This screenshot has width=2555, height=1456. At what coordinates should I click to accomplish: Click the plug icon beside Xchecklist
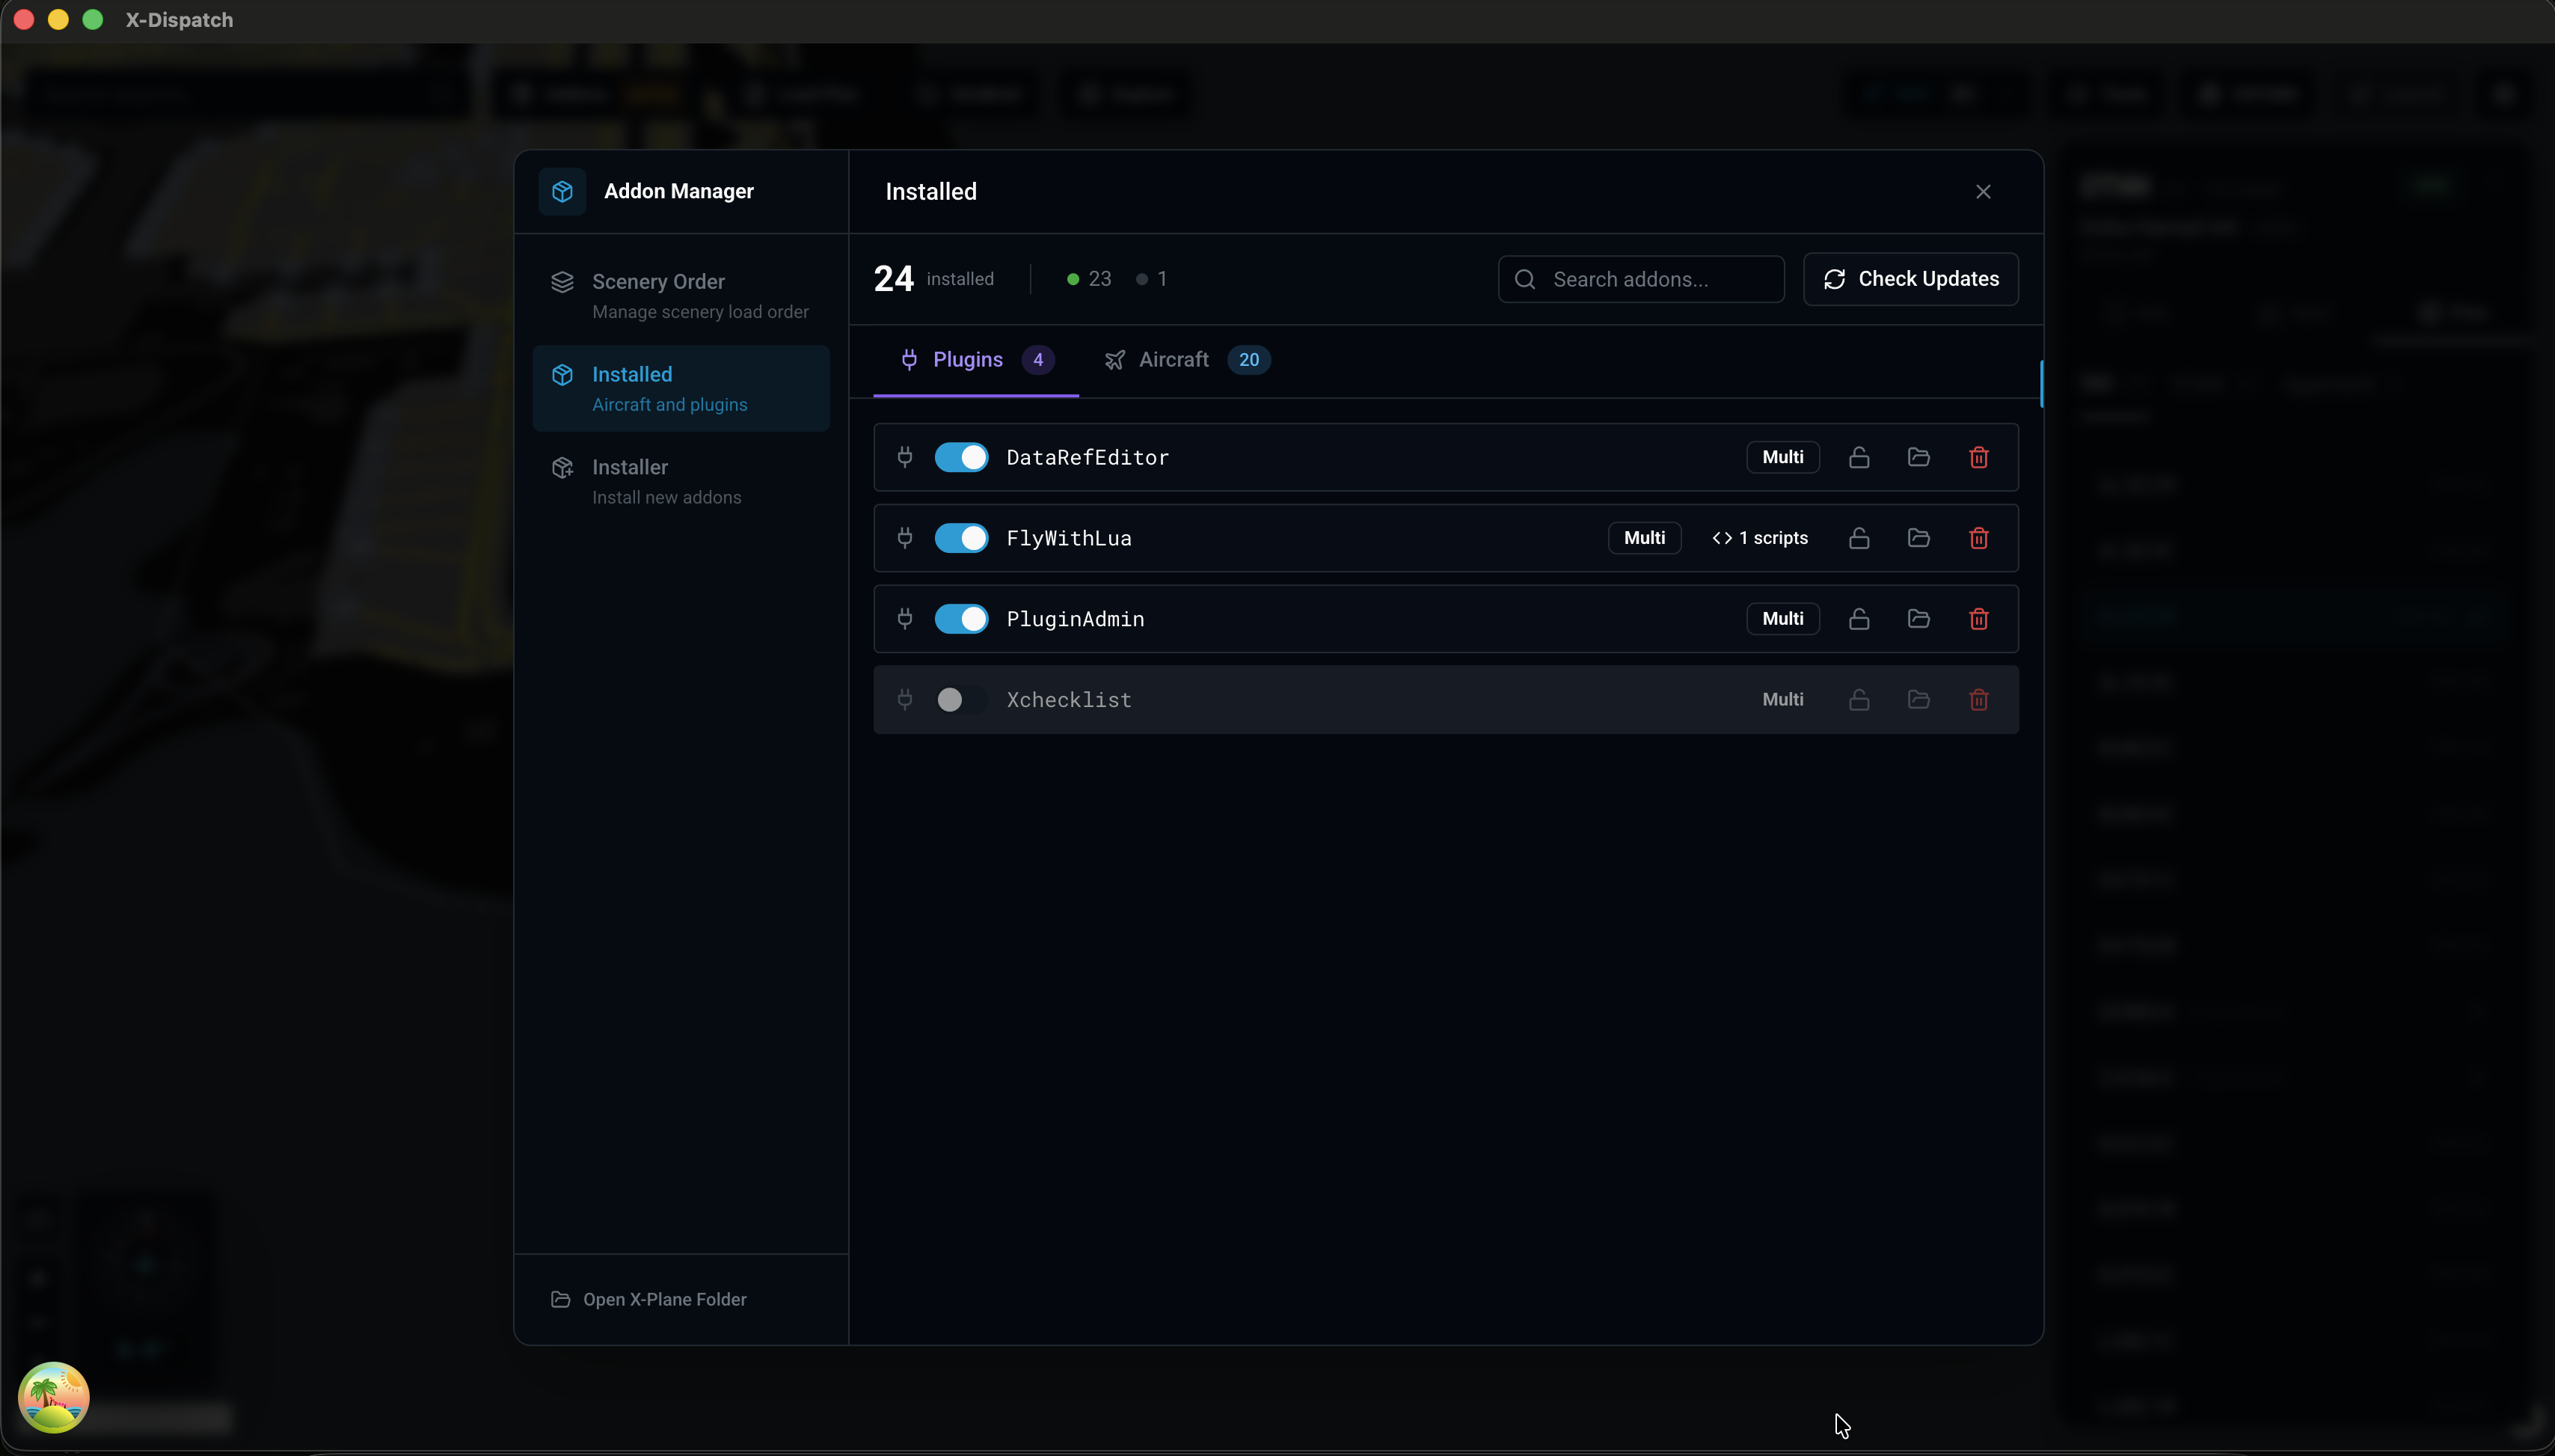pos(904,700)
